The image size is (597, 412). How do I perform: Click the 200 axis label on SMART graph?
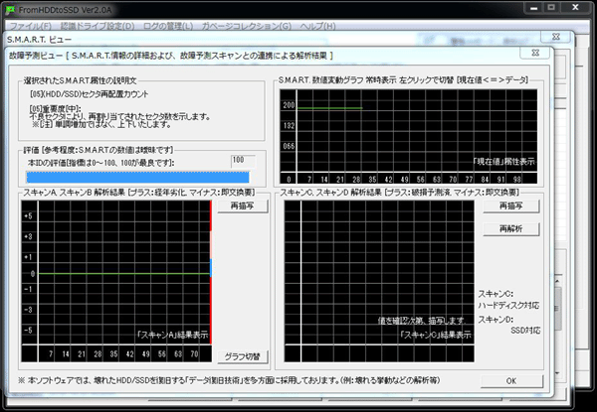point(289,105)
